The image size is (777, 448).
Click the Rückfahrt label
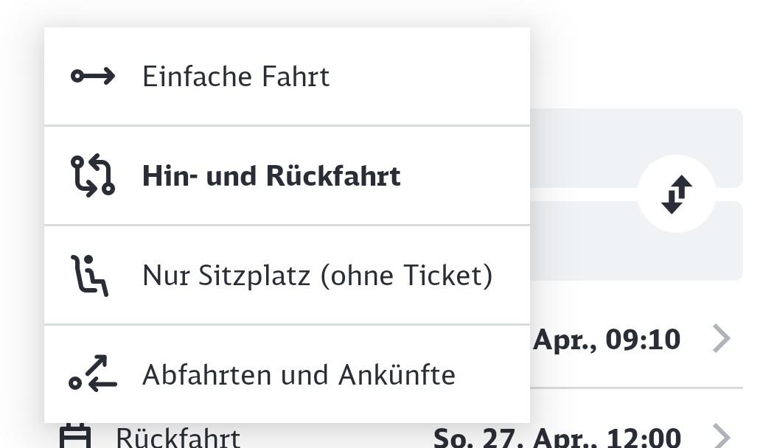178,437
